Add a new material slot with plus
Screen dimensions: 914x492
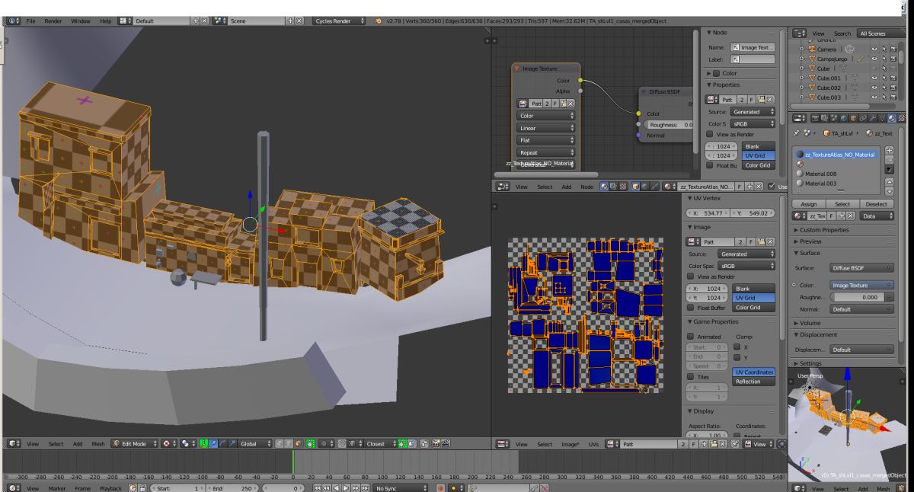point(890,150)
